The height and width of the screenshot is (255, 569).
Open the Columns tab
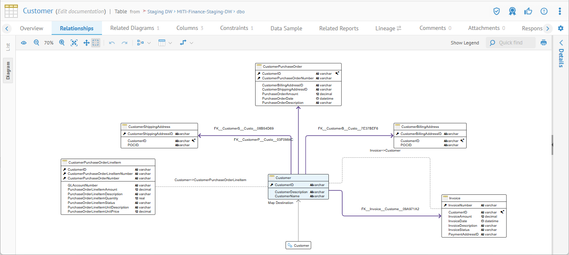[x=190, y=28]
